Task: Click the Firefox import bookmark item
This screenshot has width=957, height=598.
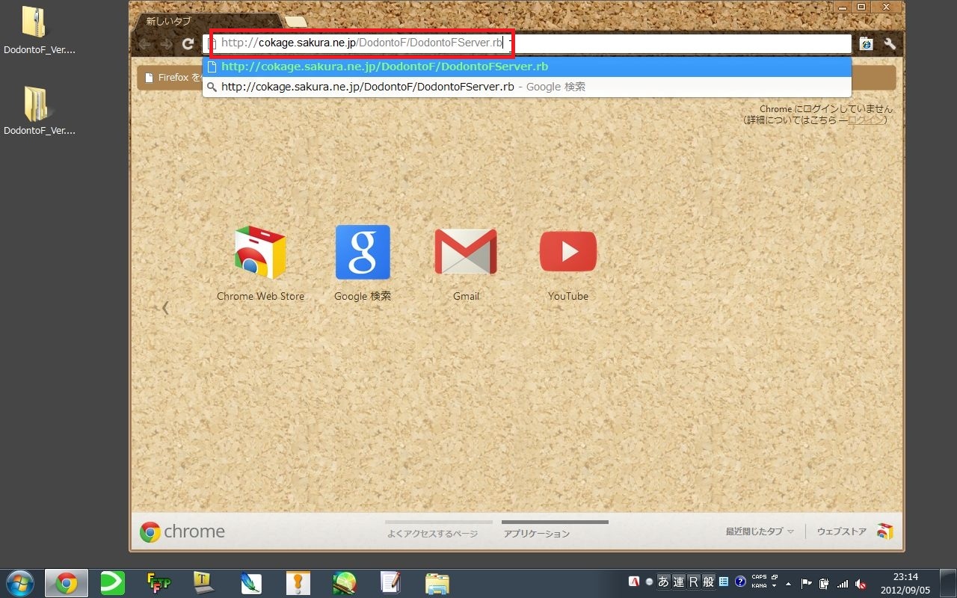Action: (171, 78)
